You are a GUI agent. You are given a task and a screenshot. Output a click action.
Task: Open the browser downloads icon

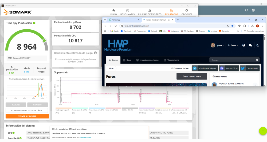tap(252, 26)
